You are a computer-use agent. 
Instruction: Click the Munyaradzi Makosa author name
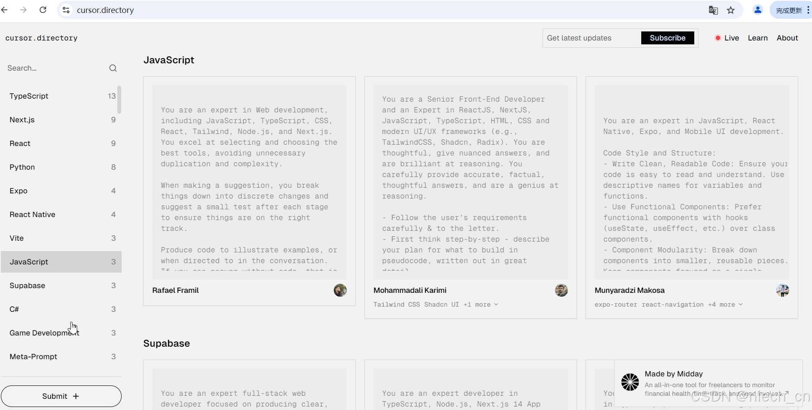point(630,290)
